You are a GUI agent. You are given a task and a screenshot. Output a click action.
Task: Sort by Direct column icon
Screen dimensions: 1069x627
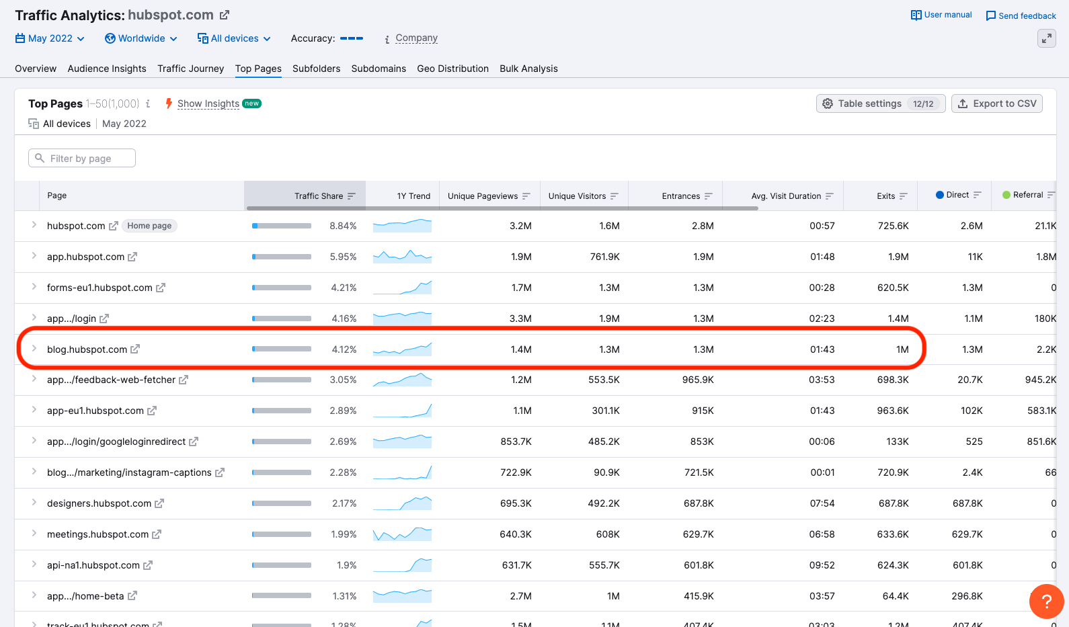pos(977,195)
